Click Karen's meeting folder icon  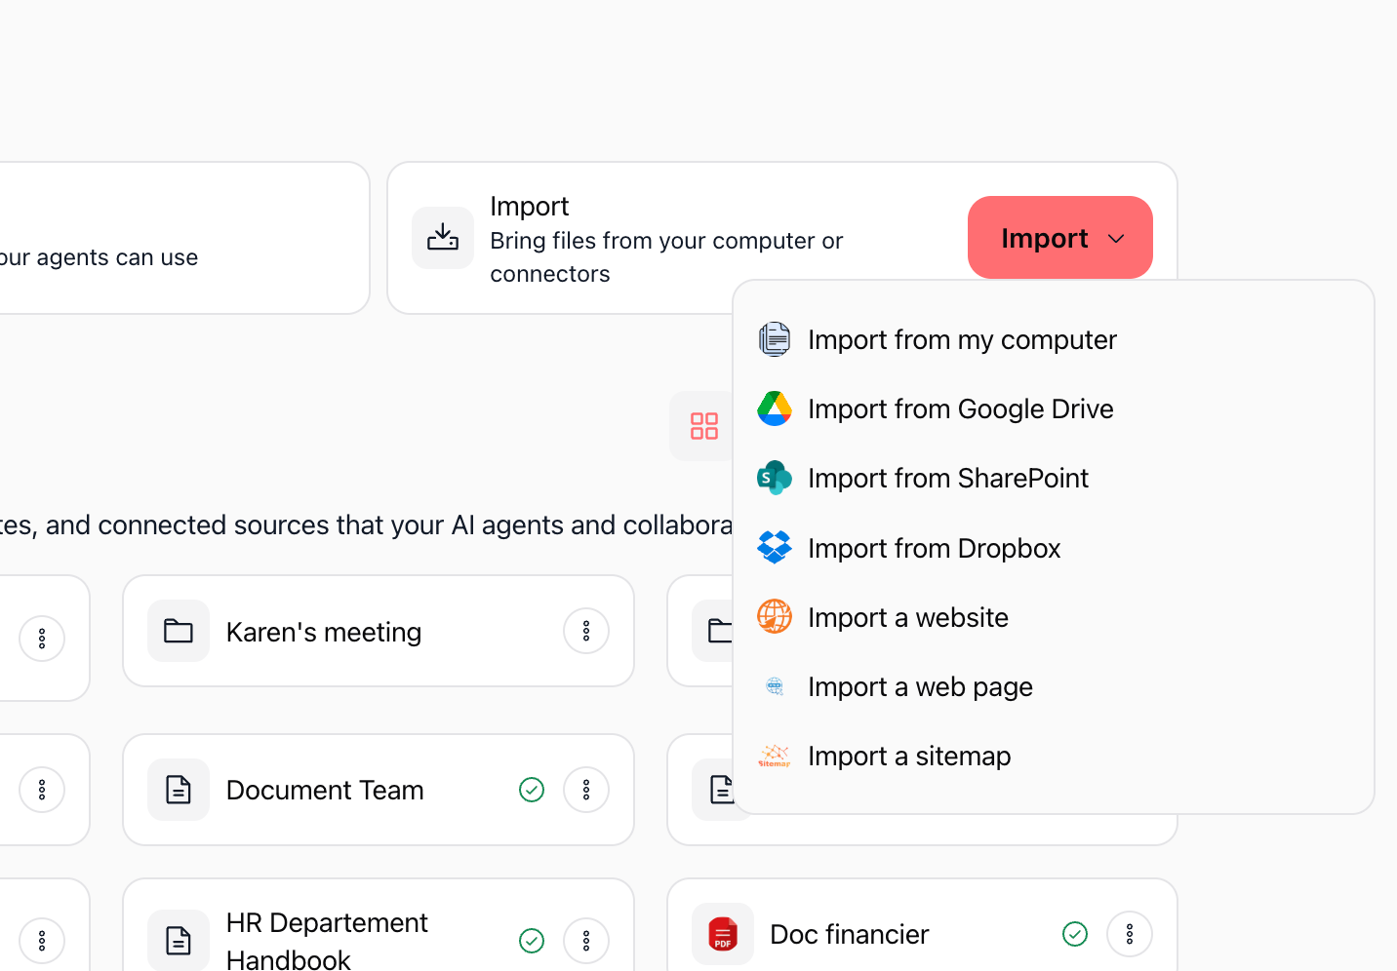tap(179, 631)
